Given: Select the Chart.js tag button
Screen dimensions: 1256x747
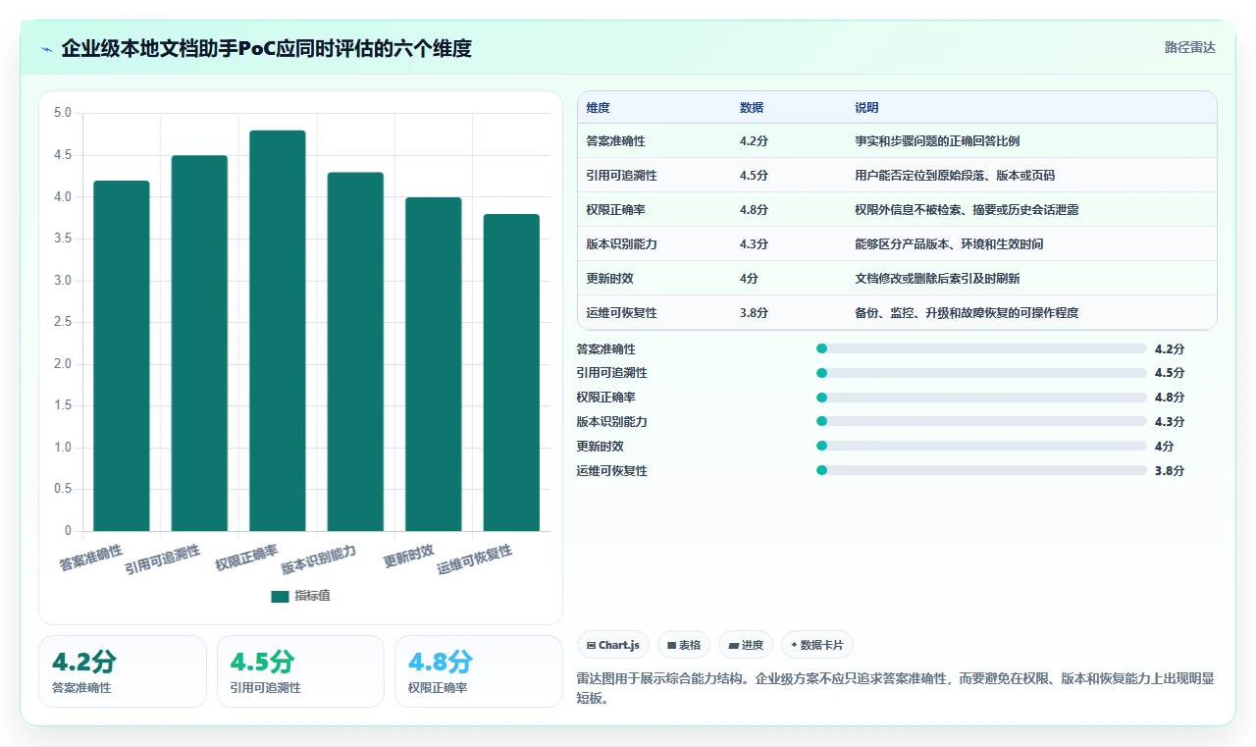Looking at the screenshot, I should pyautogui.click(x=613, y=645).
